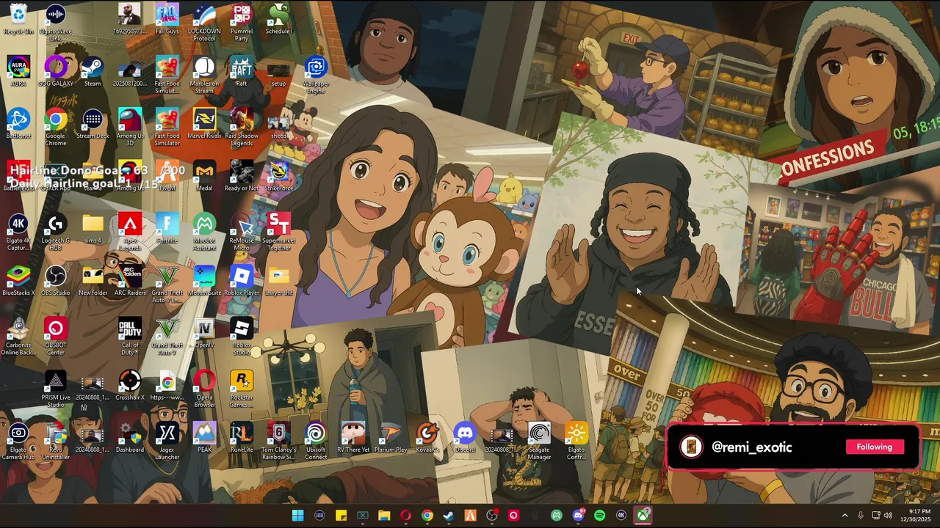Screen dimensions: 940x528
Task: Launch Seagate Manager desktop shortcut
Action: point(539,441)
